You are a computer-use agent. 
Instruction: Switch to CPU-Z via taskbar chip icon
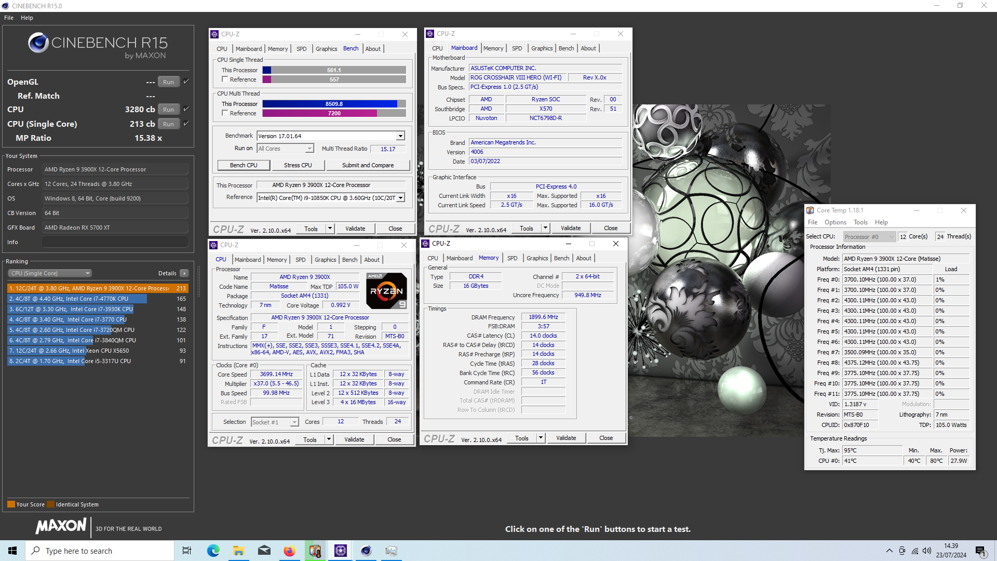[x=341, y=551]
